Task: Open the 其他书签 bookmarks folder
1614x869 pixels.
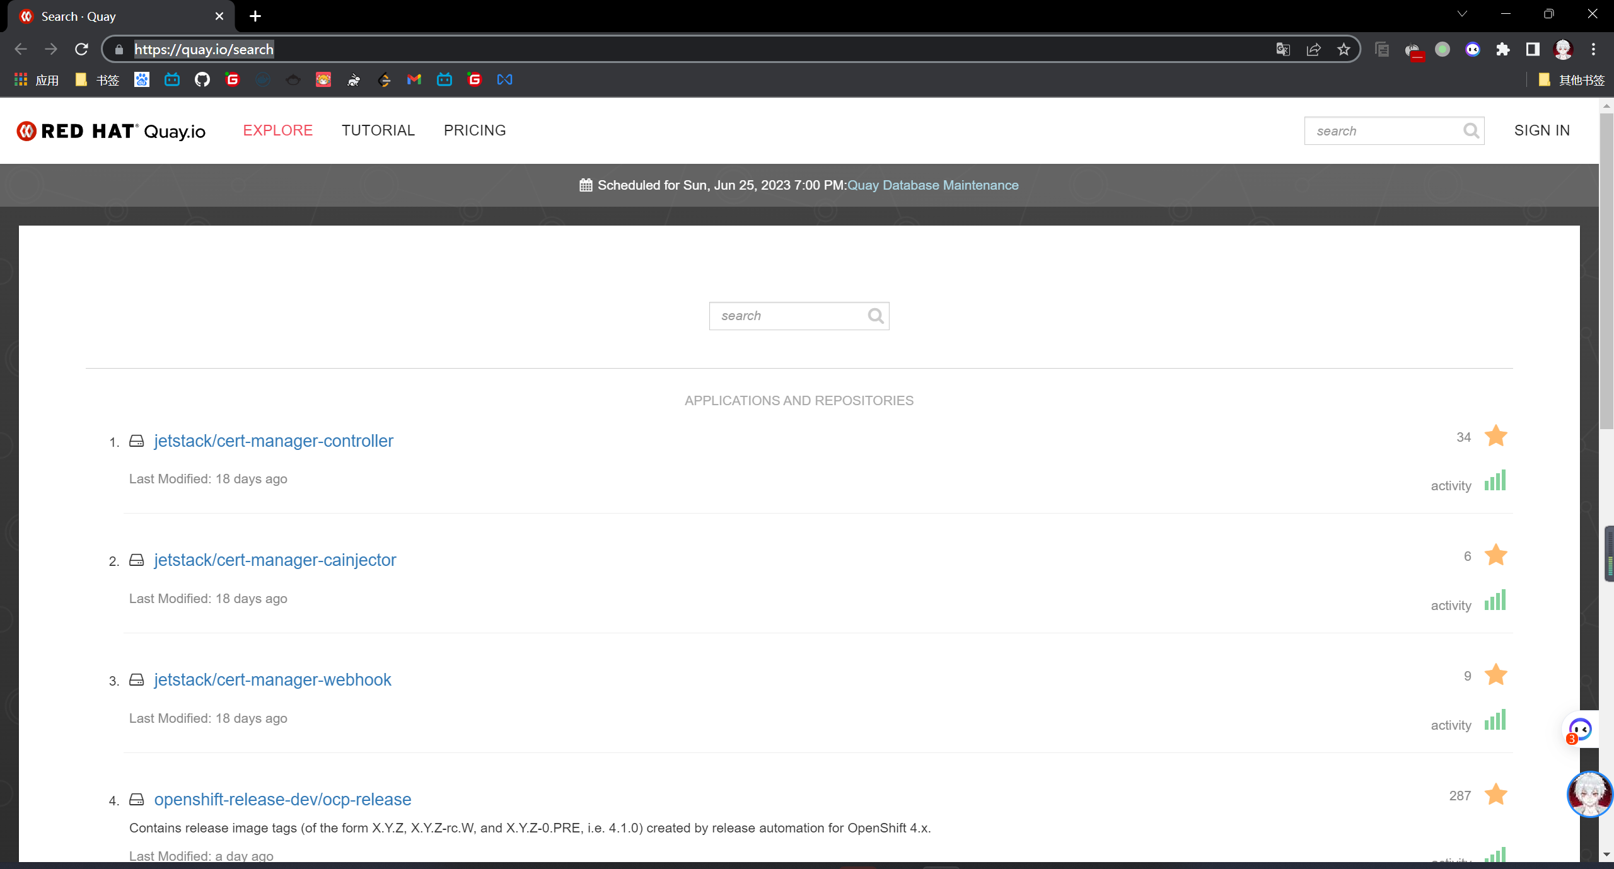Action: coord(1572,79)
